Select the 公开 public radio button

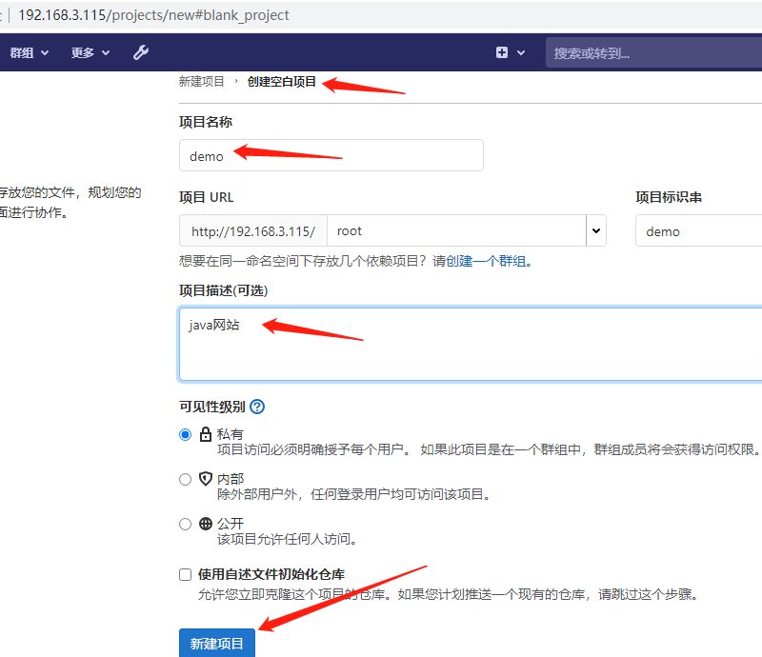(185, 525)
